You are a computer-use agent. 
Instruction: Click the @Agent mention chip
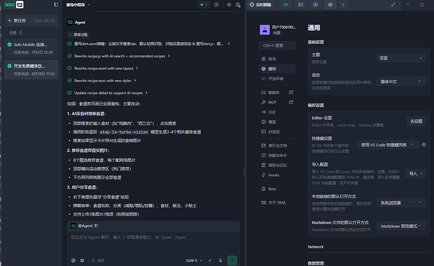85,226
